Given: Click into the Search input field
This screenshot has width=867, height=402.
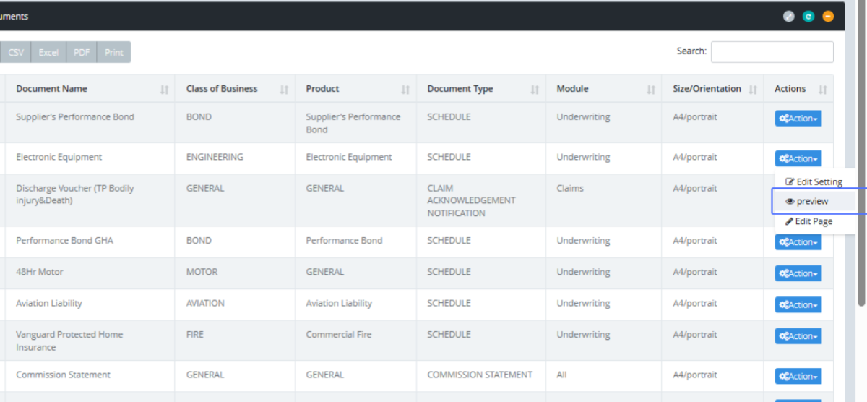Looking at the screenshot, I should pyautogui.click(x=772, y=52).
